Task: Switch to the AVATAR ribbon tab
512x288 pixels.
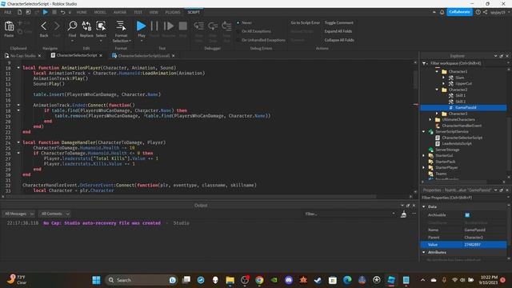Action: (120, 12)
